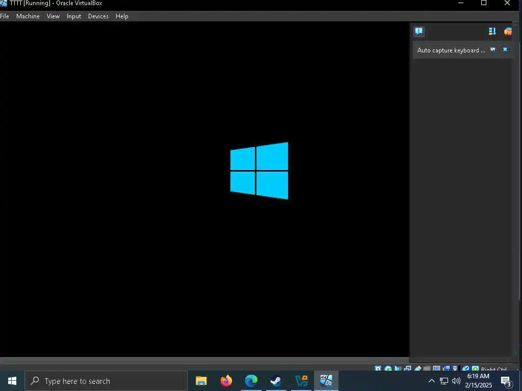This screenshot has height=391, width=522.
Task: Click the audio status bar icon
Action: coord(398,369)
